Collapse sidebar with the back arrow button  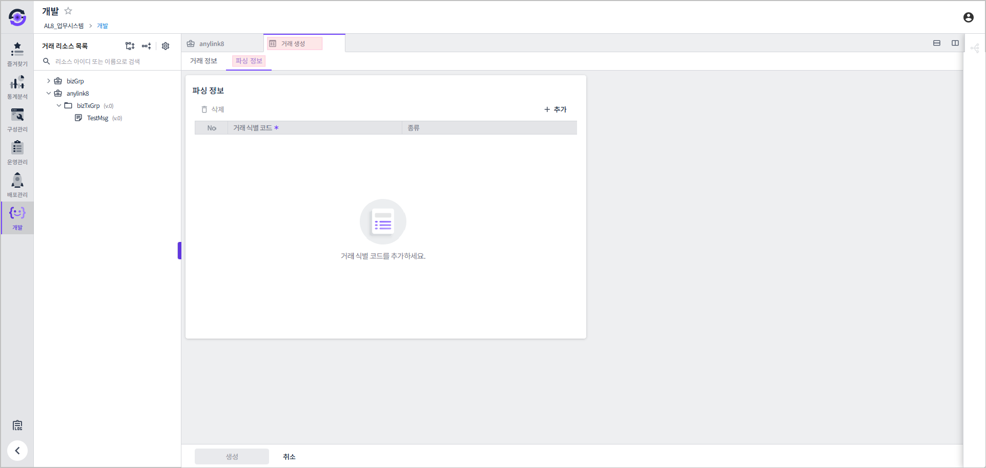tap(17, 451)
